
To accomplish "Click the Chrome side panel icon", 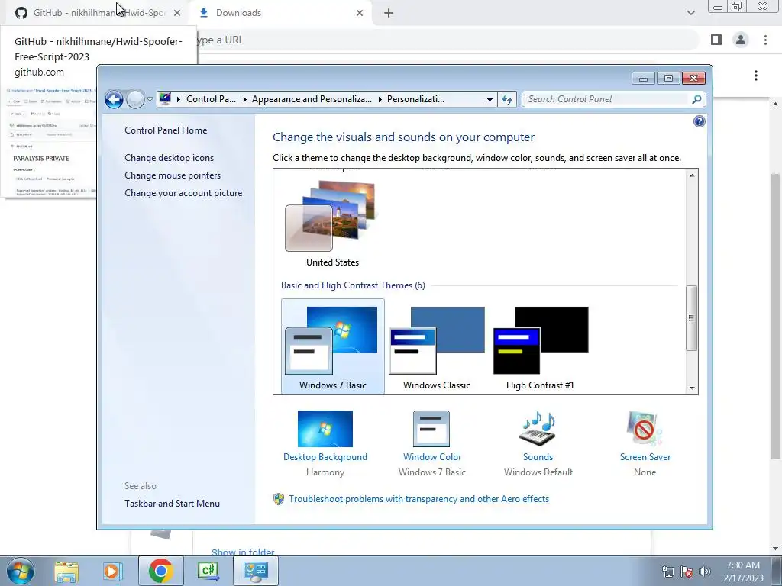I will [x=716, y=40].
